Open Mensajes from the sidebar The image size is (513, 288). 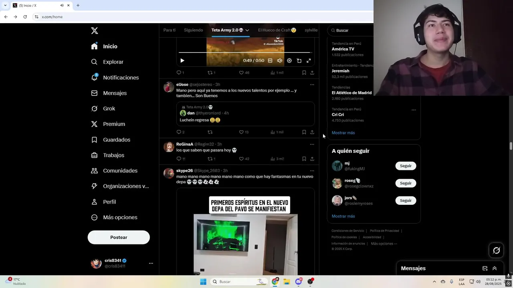[x=109, y=93]
